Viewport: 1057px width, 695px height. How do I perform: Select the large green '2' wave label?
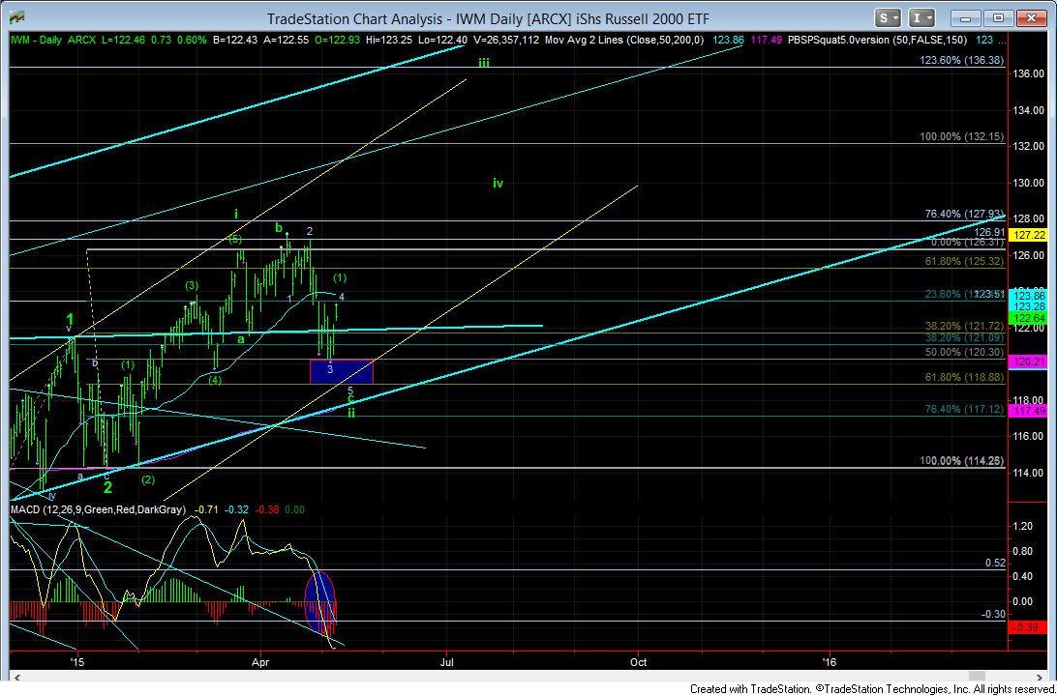[x=107, y=488]
